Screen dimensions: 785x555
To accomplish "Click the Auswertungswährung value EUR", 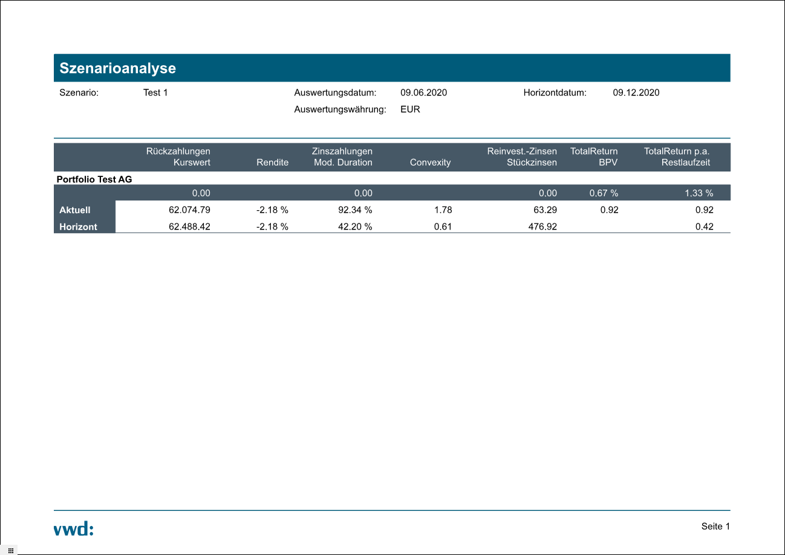I will [410, 110].
